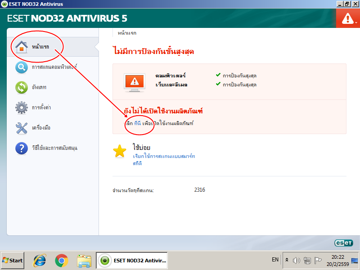Click the เว็บและอีเมล status label

(x=171, y=85)
